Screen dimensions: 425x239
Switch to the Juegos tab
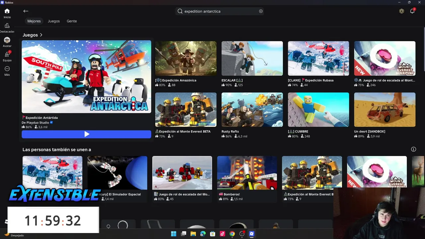[x=54, y=21]
